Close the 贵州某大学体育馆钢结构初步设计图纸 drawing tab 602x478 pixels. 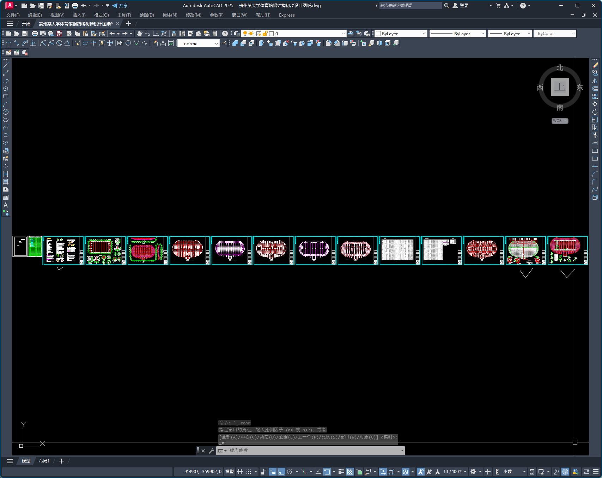click(117, 24)
